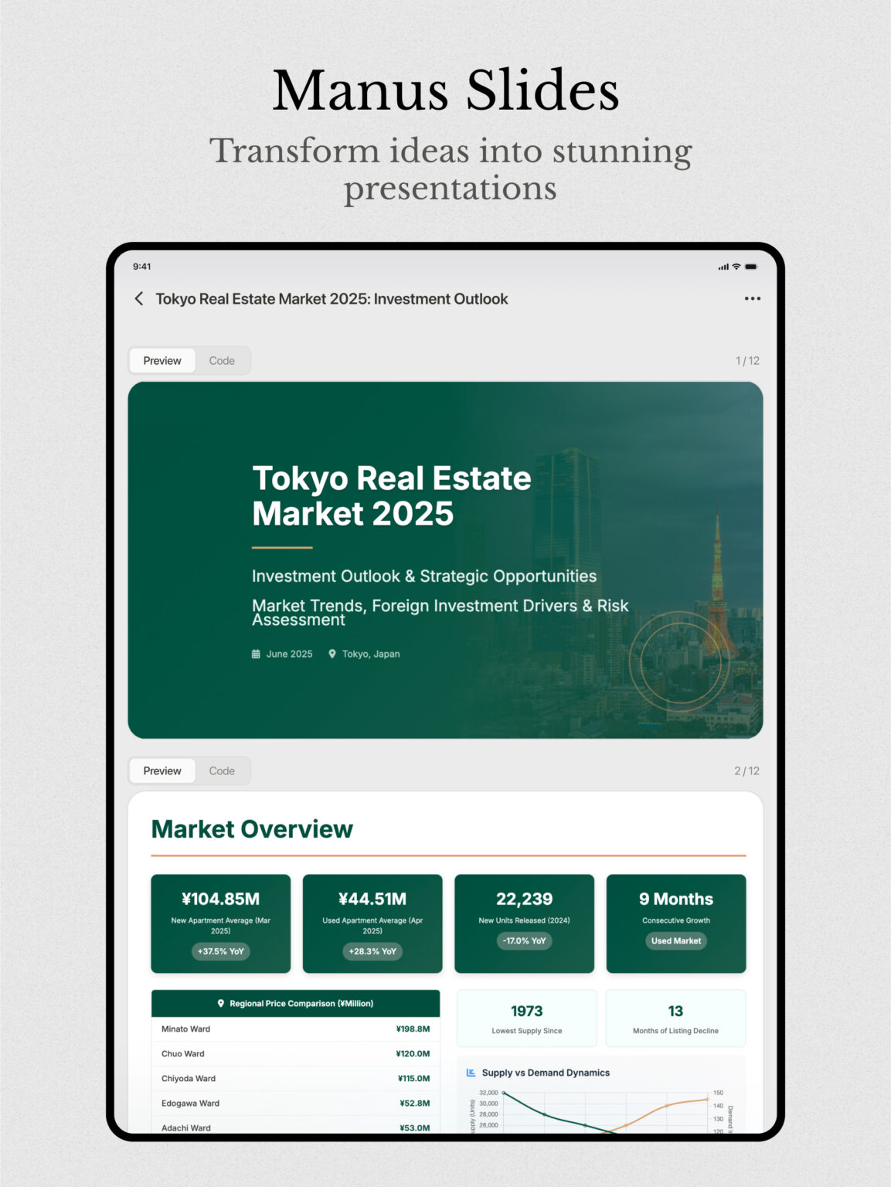
Task: Tap the calendar icon beside June 2025
Action: pos(255,653)
